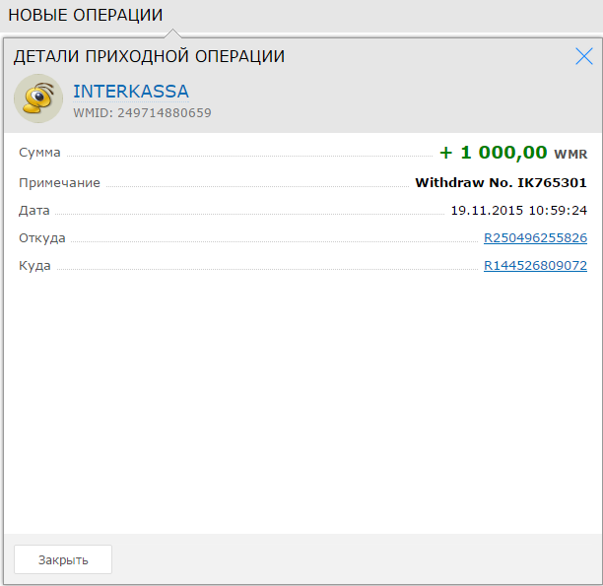Image resolution: width=603 pixels, height=586 pixels.
Task: Click the + 1 000,00 amount value
Action: (493, 153)
